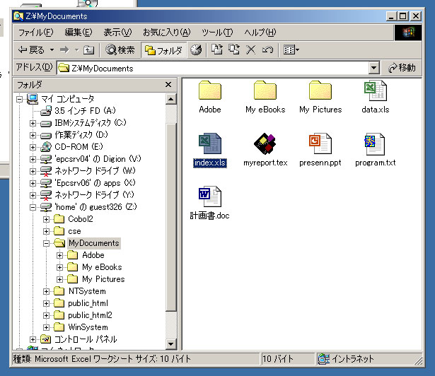Click the Copy To folder icon
The height and width of the screenshot is (376, 435).
coord(234,49)
